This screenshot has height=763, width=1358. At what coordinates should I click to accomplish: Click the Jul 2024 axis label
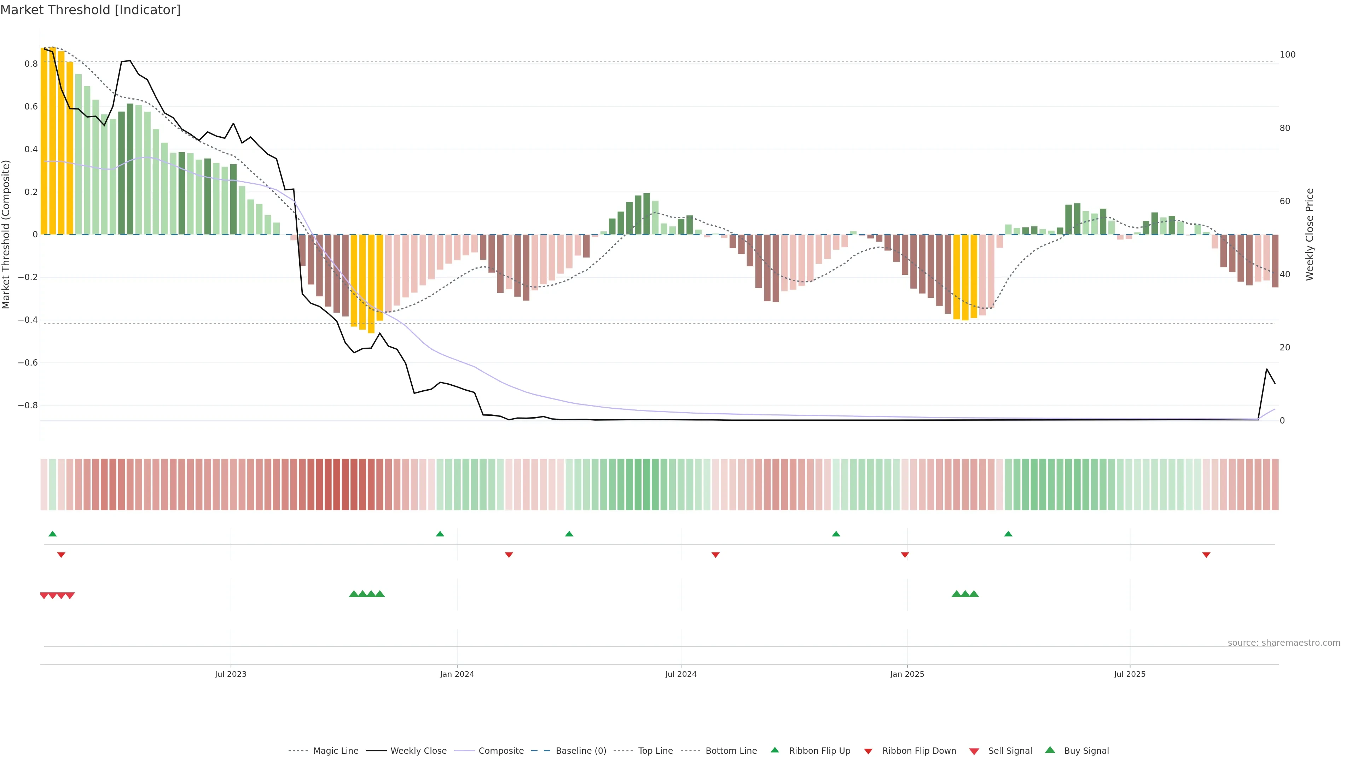point(680,675)
